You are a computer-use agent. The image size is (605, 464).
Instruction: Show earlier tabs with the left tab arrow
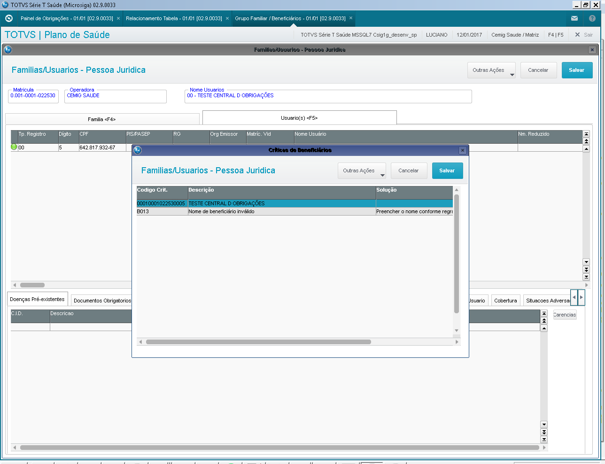click(574, 297)
